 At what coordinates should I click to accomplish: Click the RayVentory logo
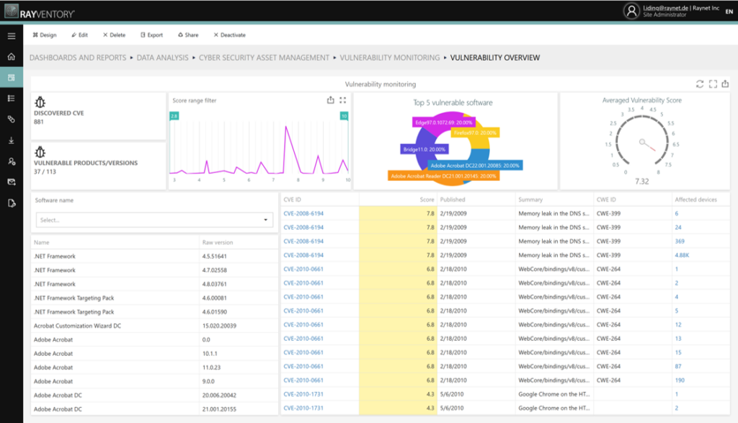coord(40,12)
